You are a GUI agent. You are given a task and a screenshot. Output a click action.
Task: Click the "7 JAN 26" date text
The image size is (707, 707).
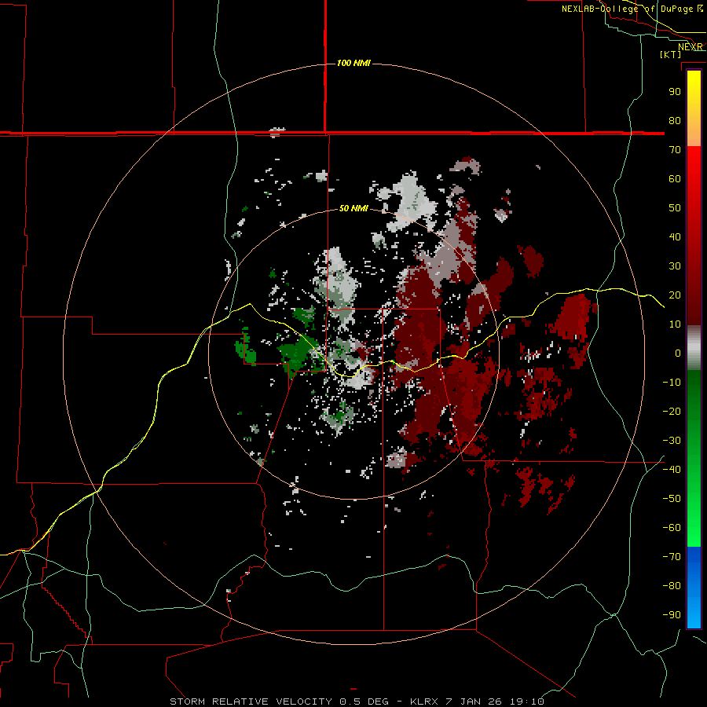pos(474,702)
